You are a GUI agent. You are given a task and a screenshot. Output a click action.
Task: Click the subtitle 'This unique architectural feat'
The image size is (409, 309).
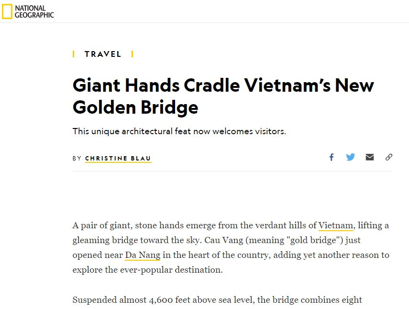point(179,131)
